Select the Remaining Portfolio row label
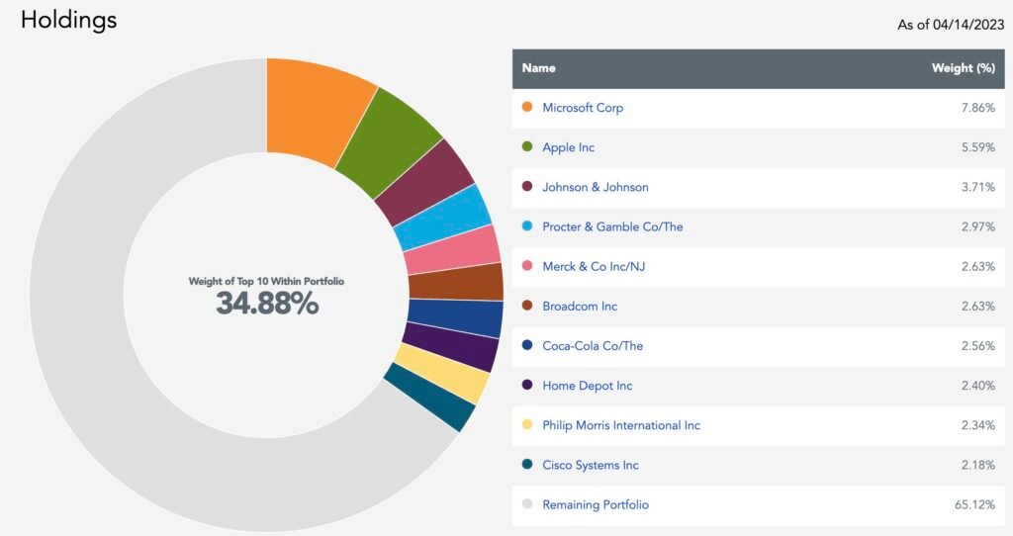This screenshot has width=1013, height=536. tap(596, 504)
